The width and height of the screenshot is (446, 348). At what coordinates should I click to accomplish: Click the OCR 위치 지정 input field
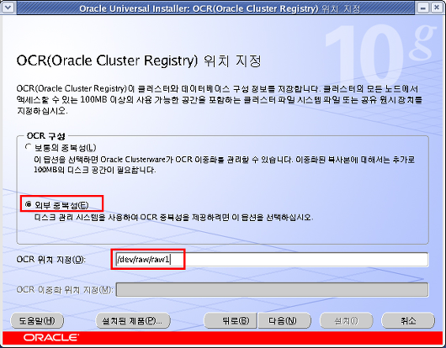(272, 260)
